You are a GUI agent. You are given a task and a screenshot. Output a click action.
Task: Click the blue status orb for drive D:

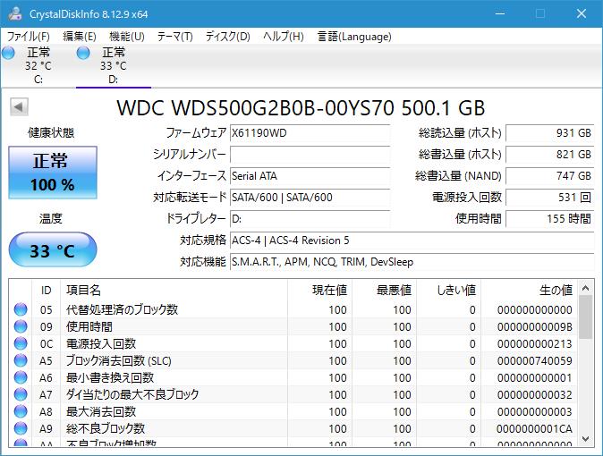point(83,53)
